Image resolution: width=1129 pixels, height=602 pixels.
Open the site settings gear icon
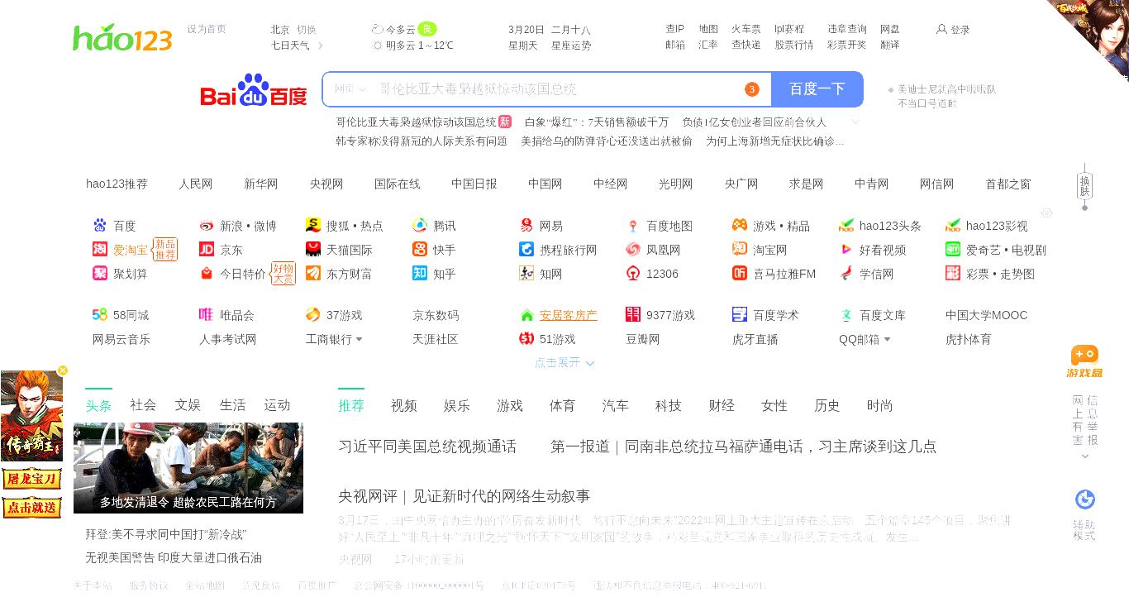1047,213
